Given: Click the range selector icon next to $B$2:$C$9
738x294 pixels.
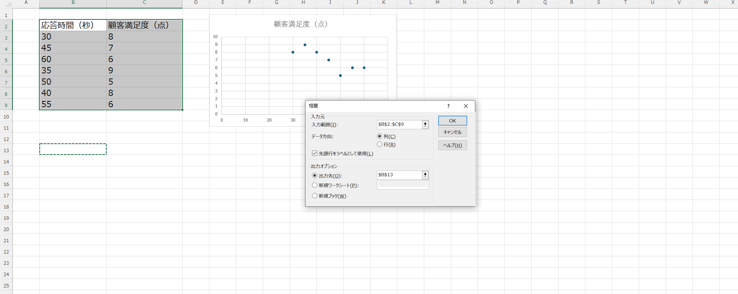Looking at the screenshot, I should click(425, 124).
